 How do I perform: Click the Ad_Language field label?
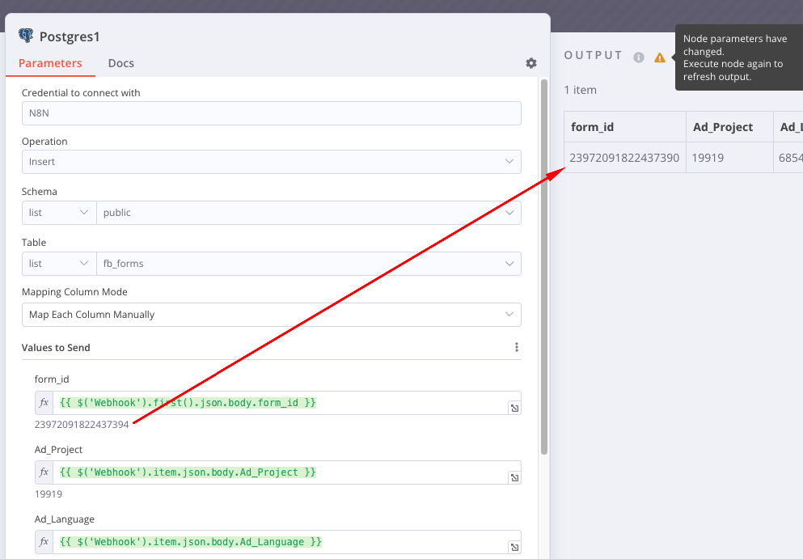click(65, 519)
